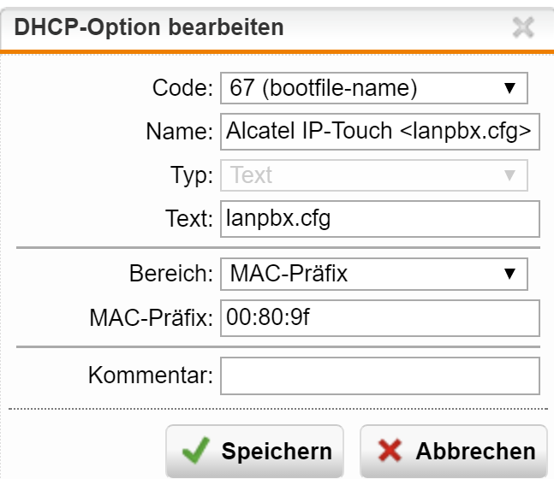Close the DHCP-Option bearbeiten dialog
The image size is (554, 479).
[523, 27]
